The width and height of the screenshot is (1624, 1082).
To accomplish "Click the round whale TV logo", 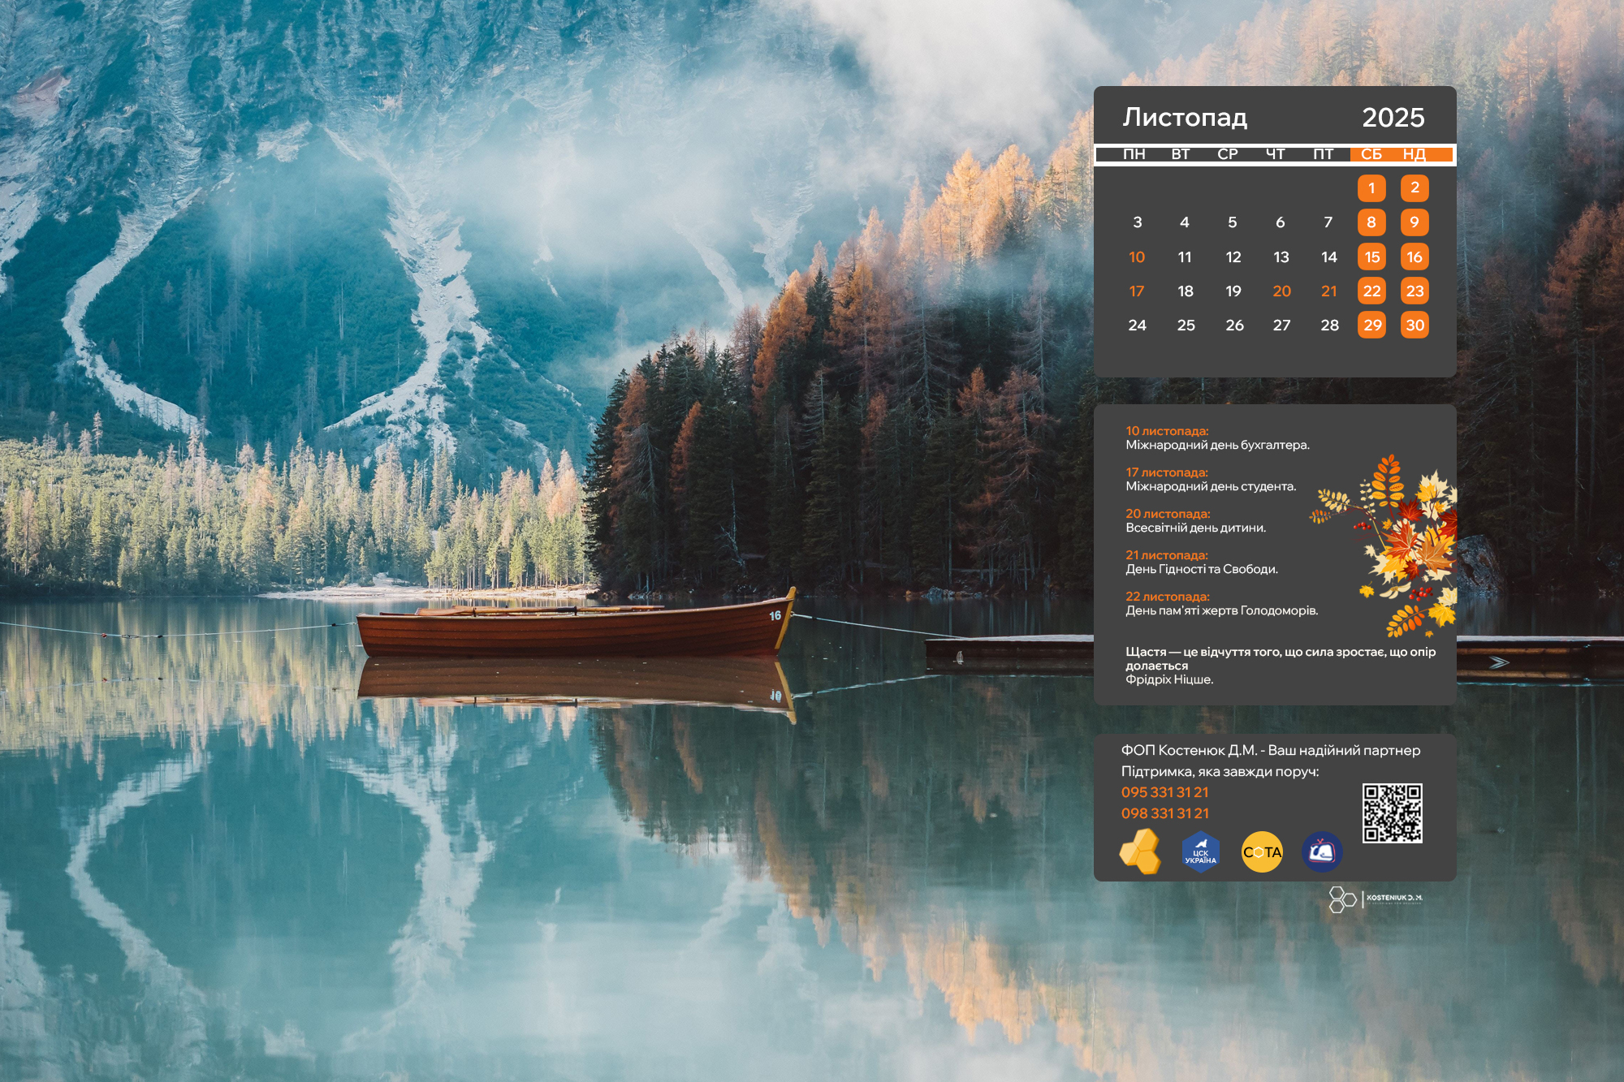I will 1322,852.
